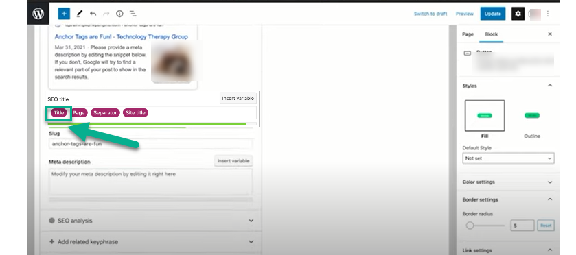576x255 pixels.
Task: Select the pencil edit tool
Action: click(80, 14)
